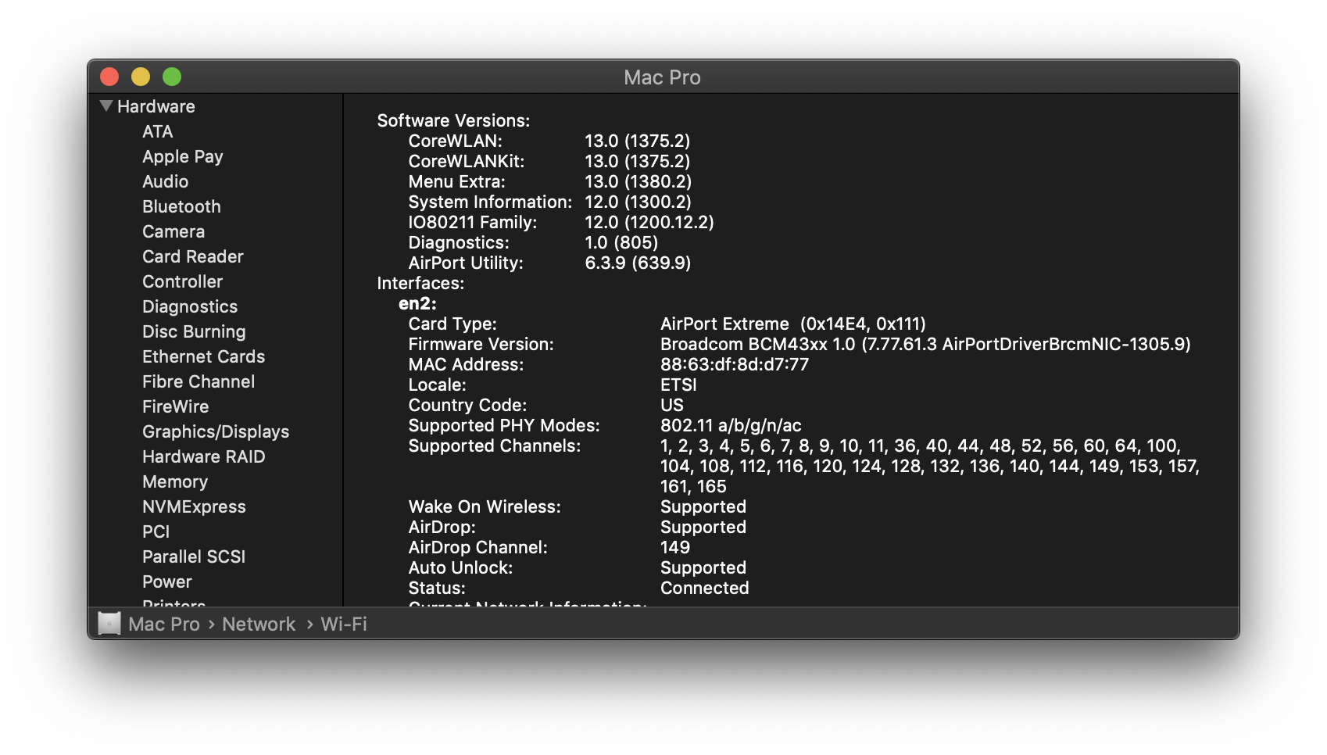Click the Firmware Version label
1327x755 pixels.
pos(481,344)
